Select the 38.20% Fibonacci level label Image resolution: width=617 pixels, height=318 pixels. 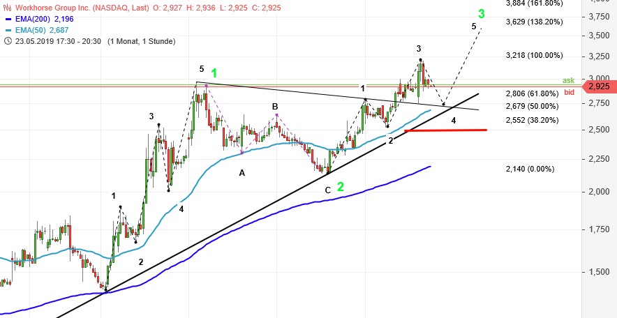[533, 119]
